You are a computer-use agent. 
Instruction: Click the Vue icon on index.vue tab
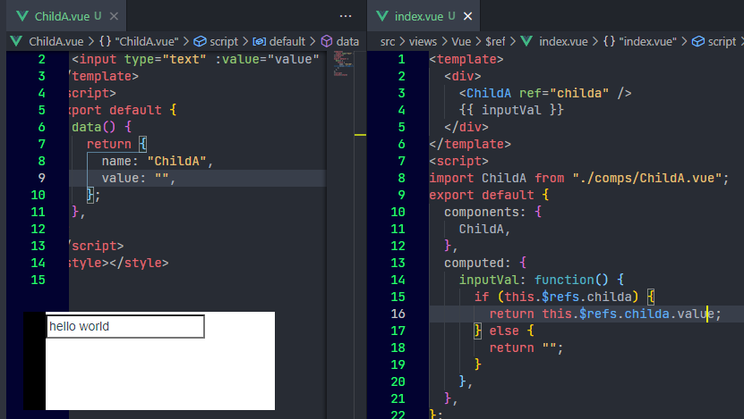(x=382, y=16)
